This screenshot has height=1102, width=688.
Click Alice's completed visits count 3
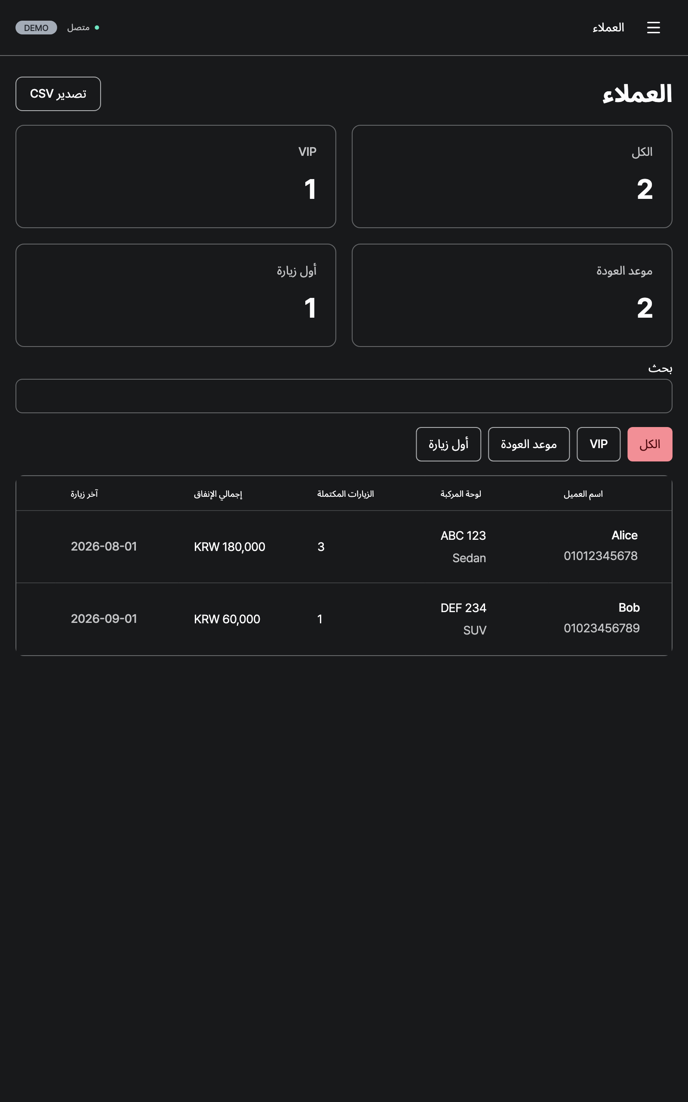click(321, 547)
